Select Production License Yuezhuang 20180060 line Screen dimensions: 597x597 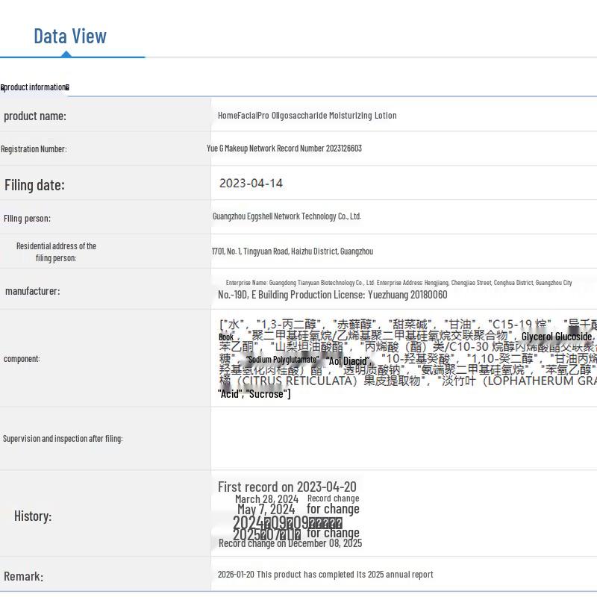[332, 295]
